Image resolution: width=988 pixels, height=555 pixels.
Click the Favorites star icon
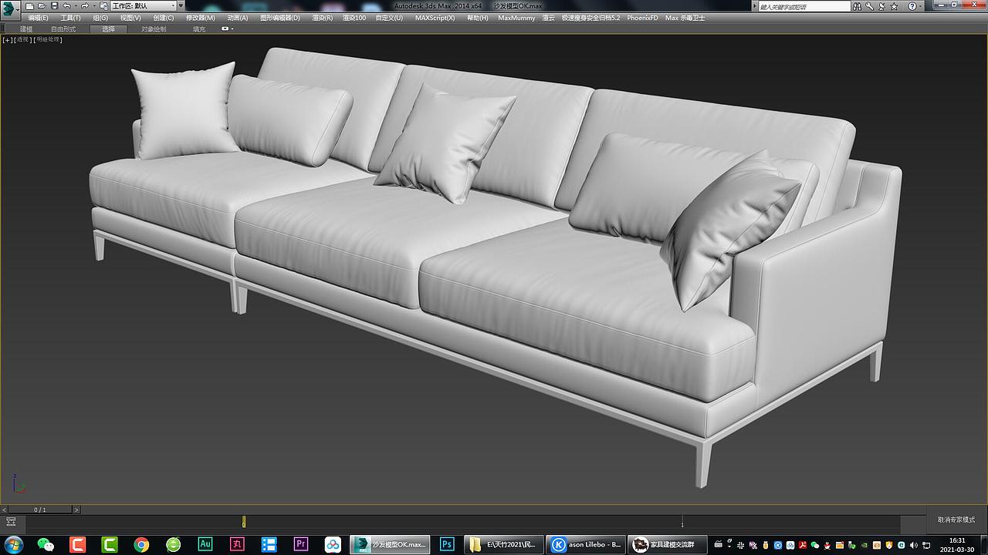coord(894,7)
